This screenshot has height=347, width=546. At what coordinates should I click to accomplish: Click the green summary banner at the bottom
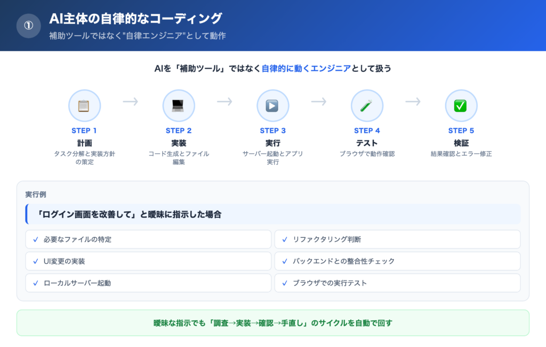pos(272,323)
